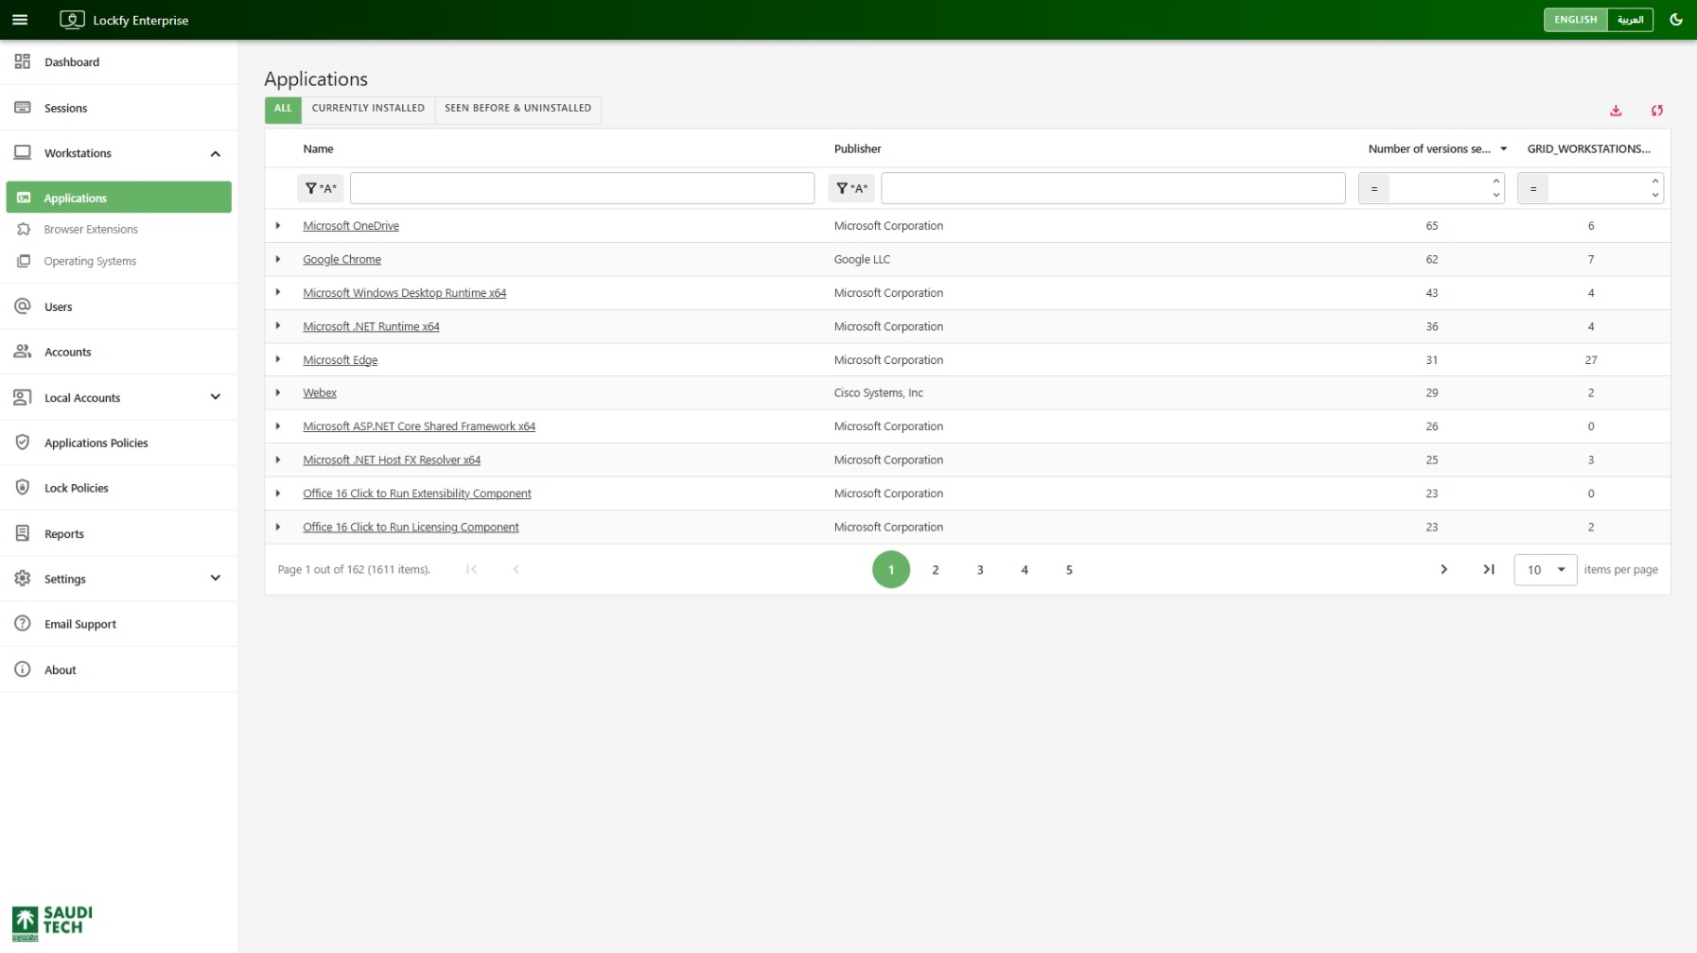Screen dimensions: 1697x953
Task: Click the Publisher filter text field
Action: click(x=1112, y=188)
